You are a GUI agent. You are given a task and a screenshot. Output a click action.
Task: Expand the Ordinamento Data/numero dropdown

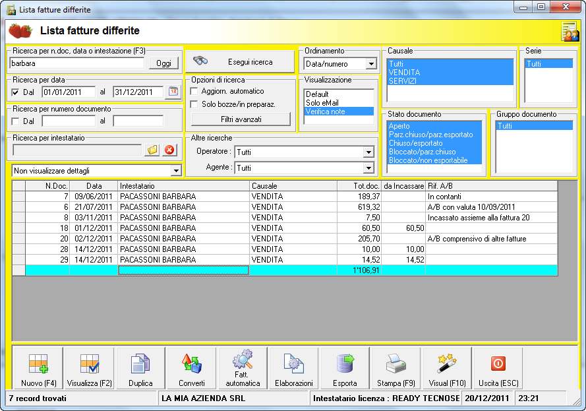pos(371,64)
